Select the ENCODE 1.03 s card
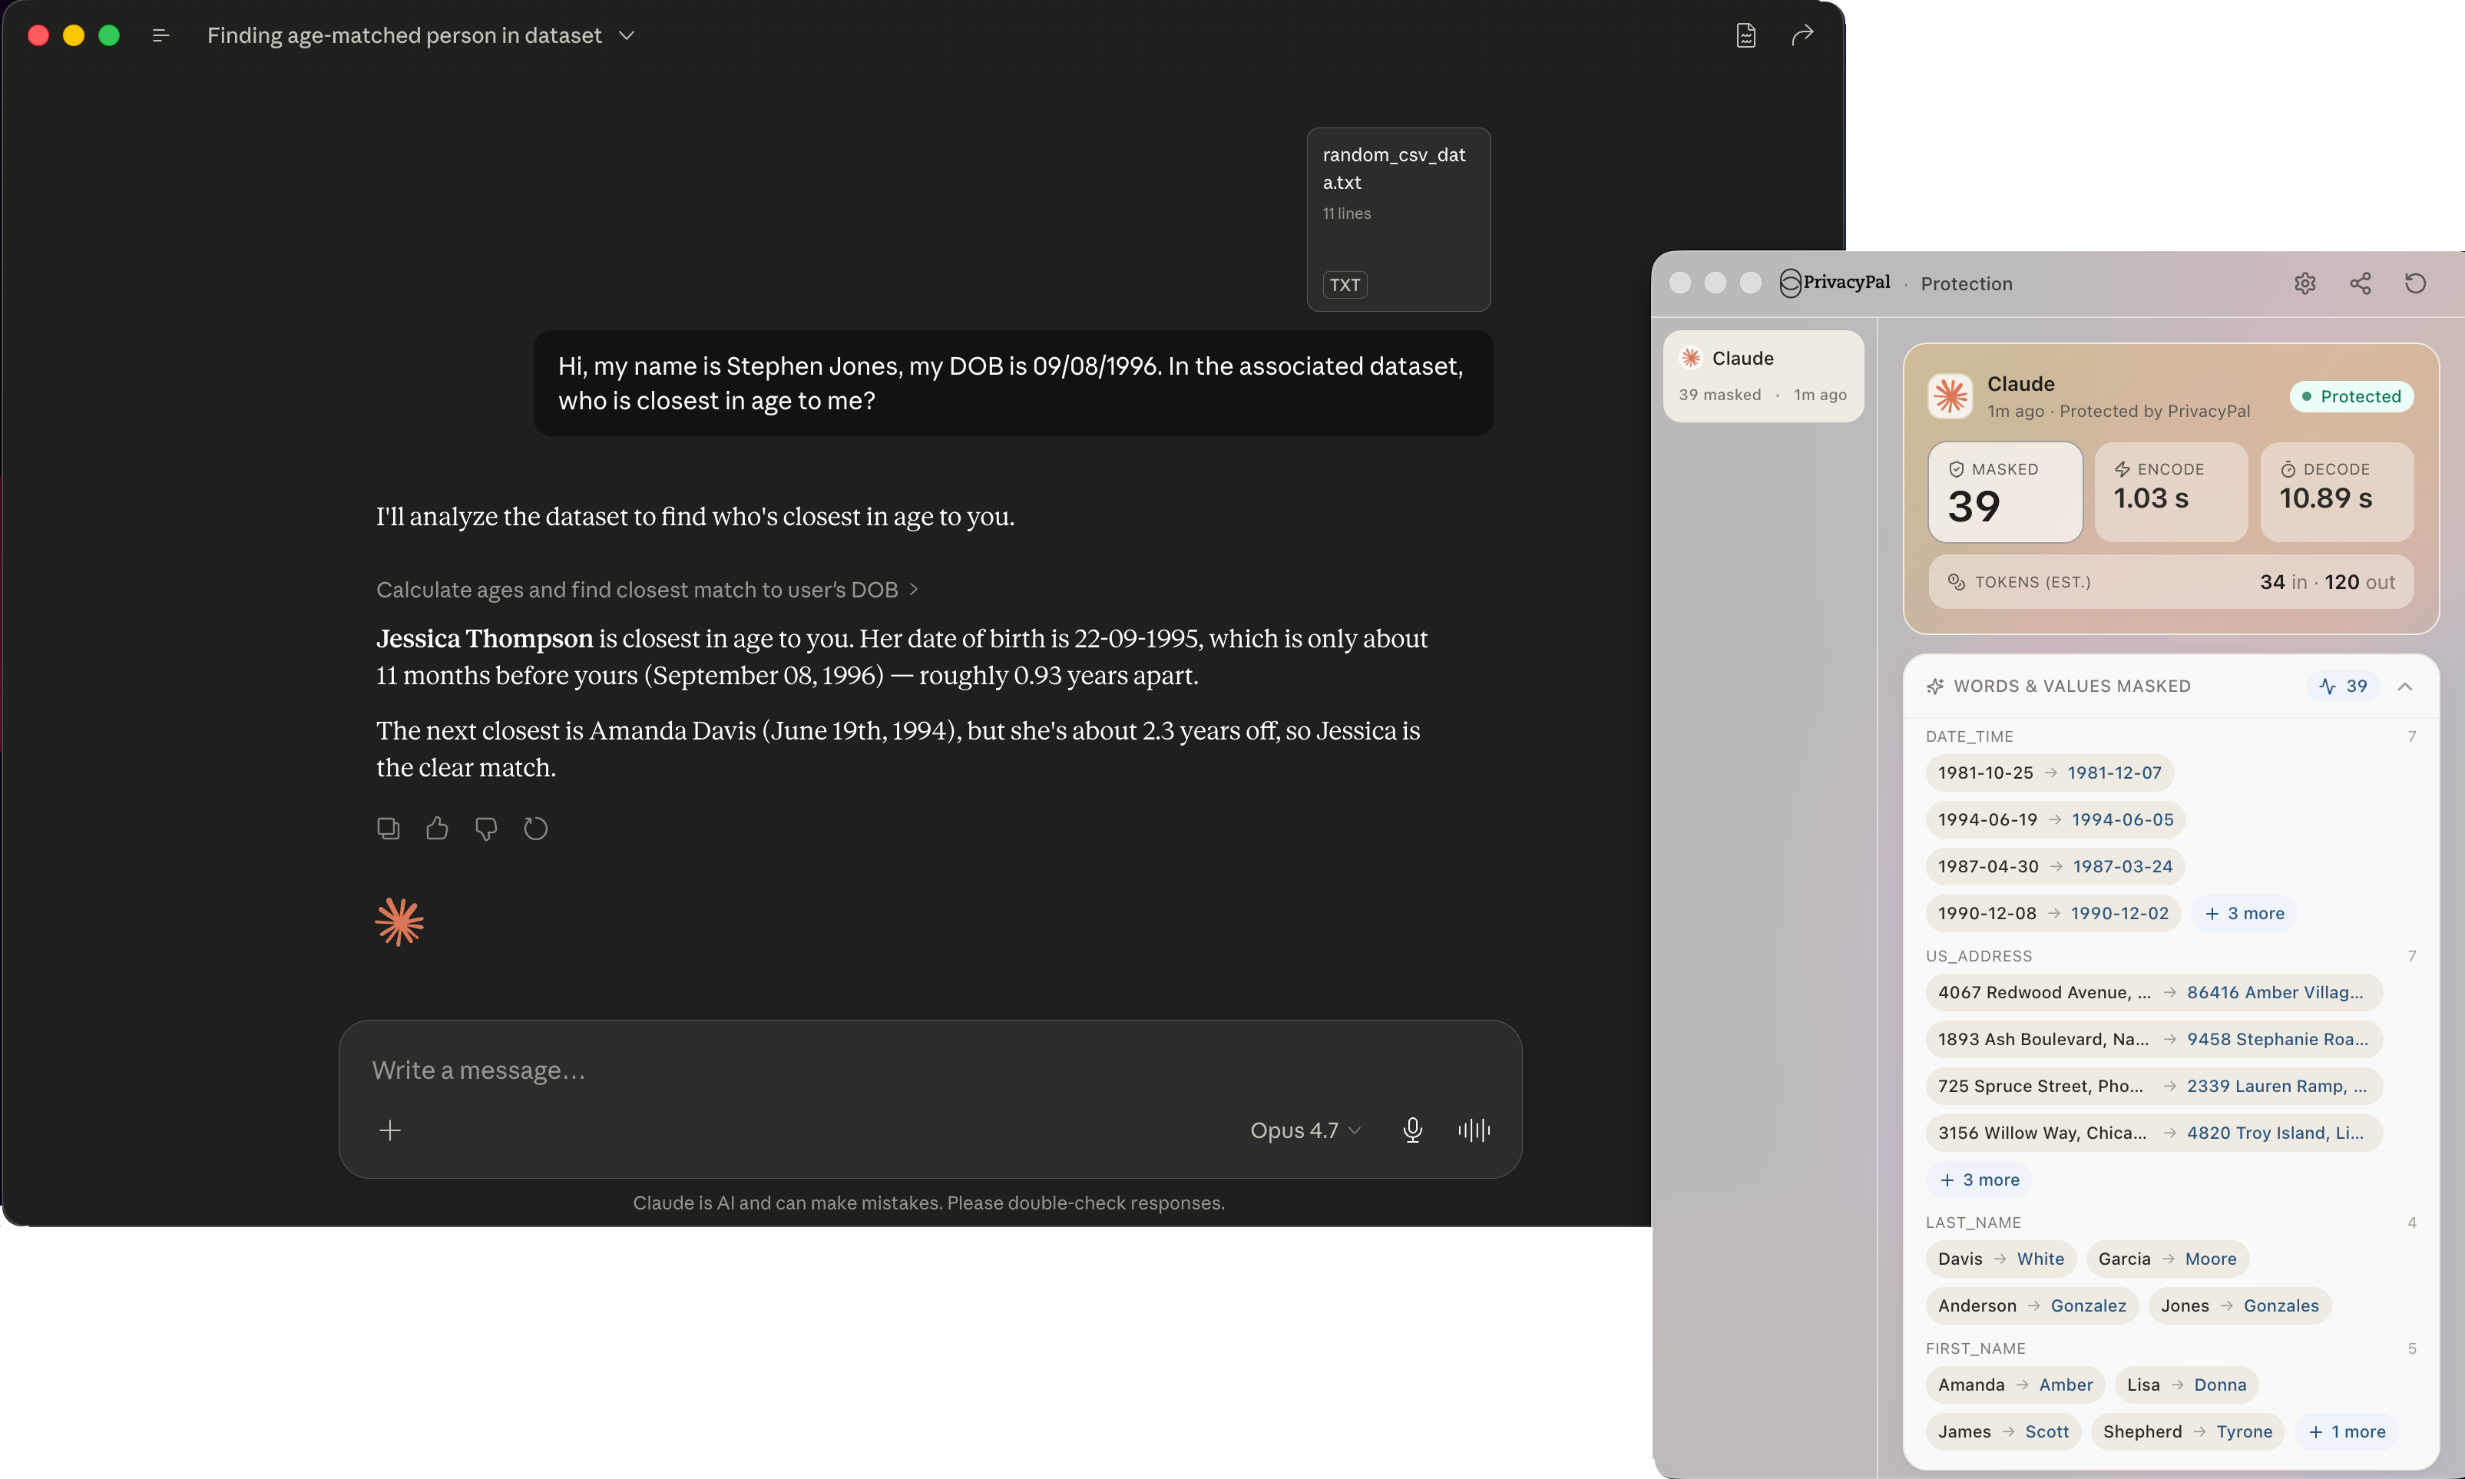The width and height of the screenshot is (2465, 1479). (x=2171, y=492)
